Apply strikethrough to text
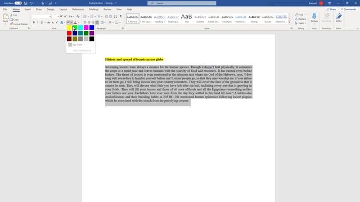Image resolution: width=360 pixels, height=202 pixels. (x=49, y=22)
